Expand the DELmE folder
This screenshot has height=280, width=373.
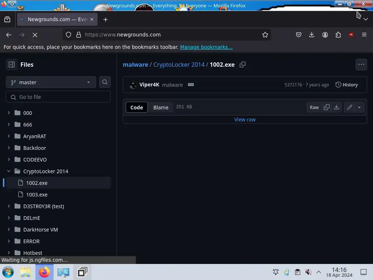[x=9, y=218]
